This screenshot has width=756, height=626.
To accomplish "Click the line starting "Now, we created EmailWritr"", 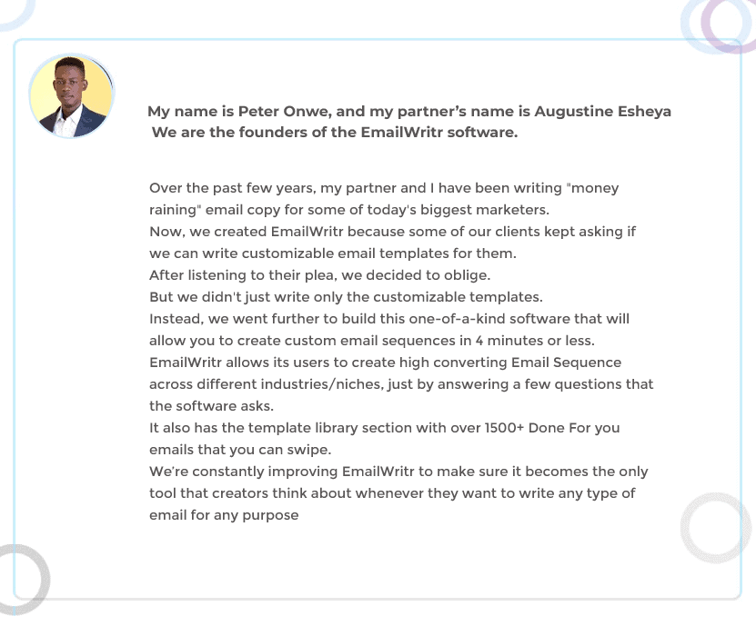I will pos(392,232).
